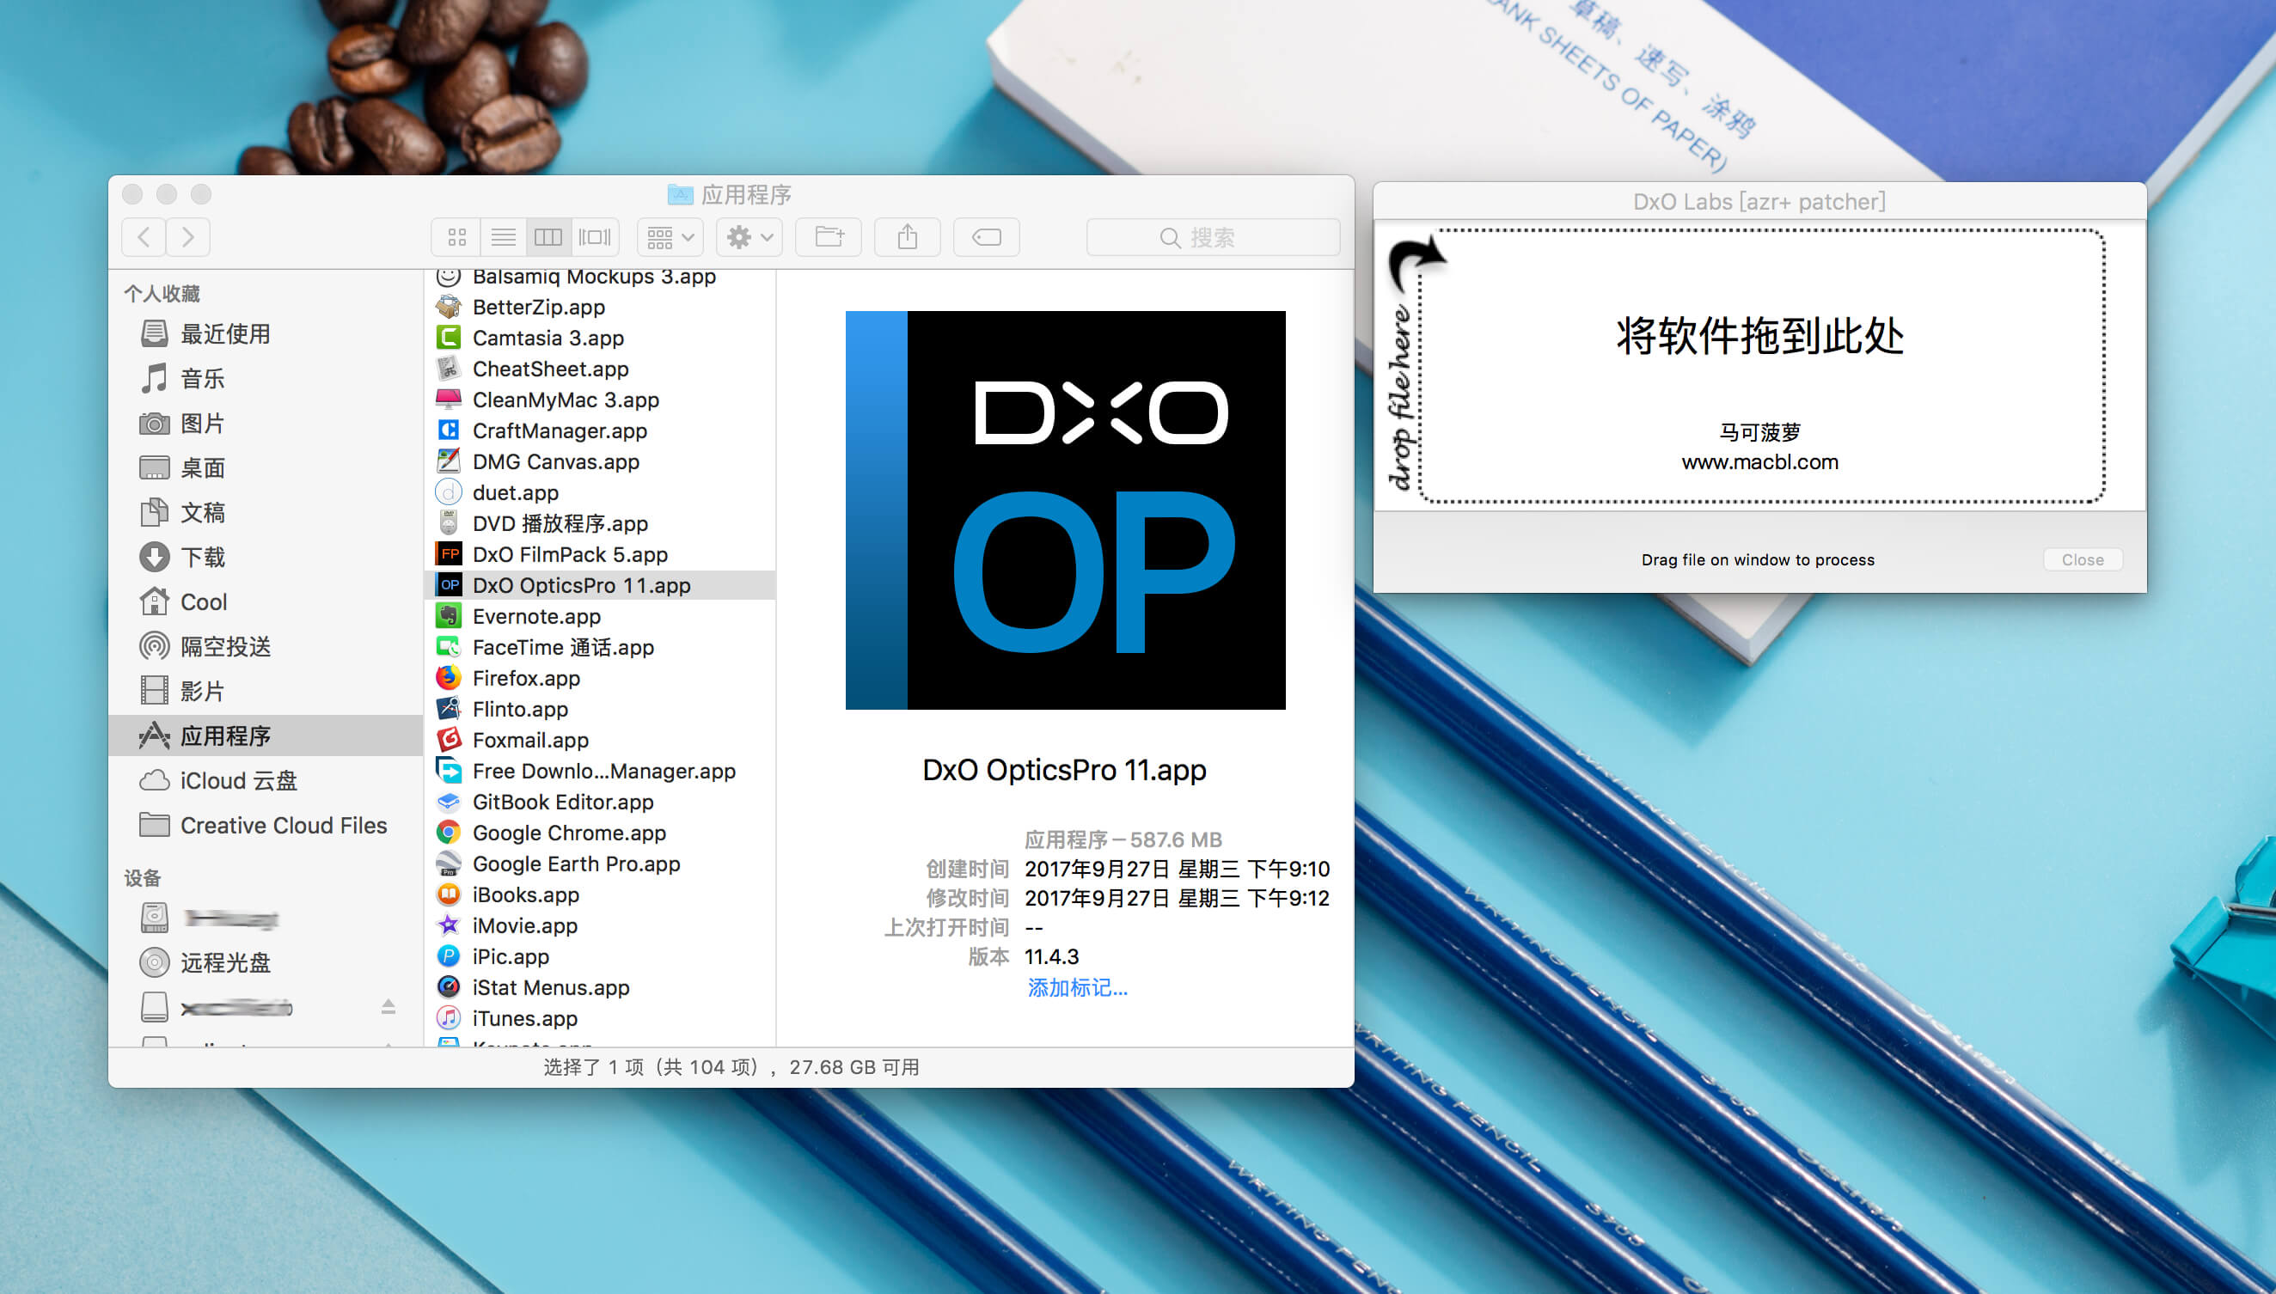
Task: Select Balsamiq Mockups 3.app
Action: click(x=601, y=277)
